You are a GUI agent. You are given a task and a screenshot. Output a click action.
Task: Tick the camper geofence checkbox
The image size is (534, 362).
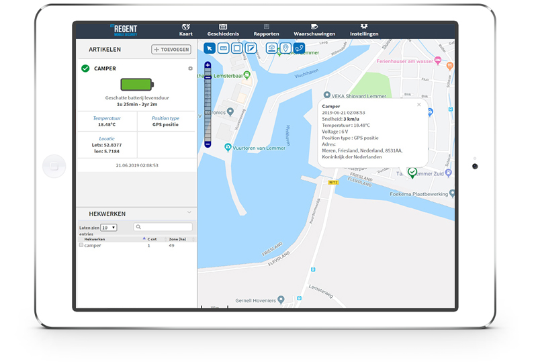coord(81,245)
